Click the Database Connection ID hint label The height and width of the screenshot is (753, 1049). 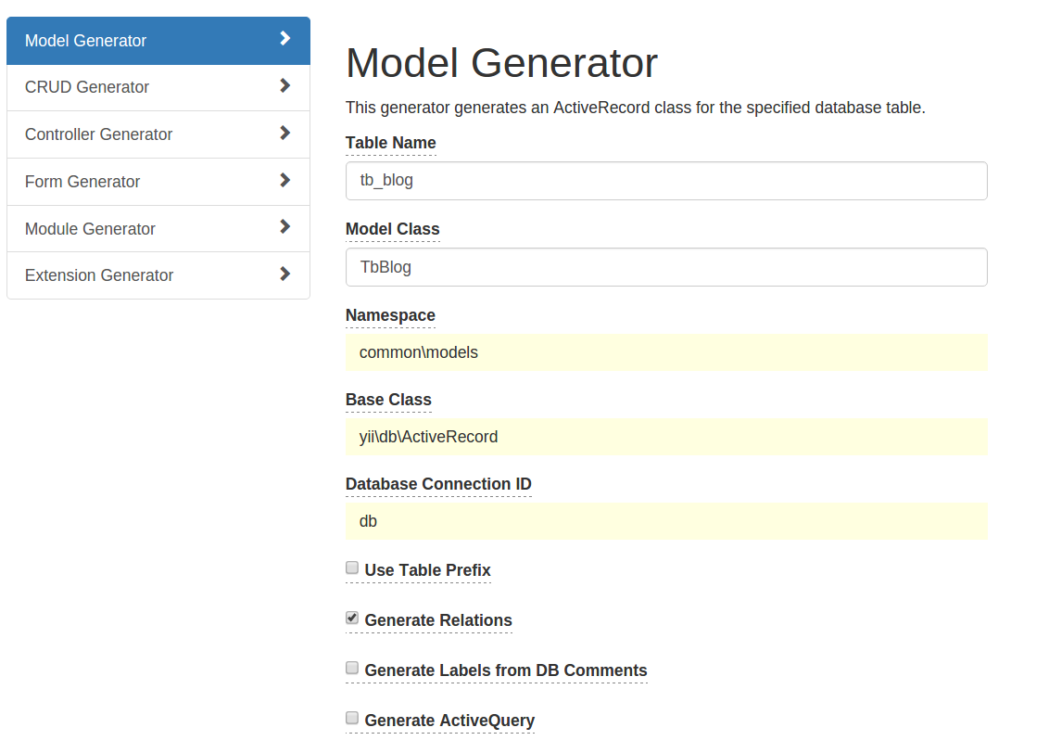point(439,484)
